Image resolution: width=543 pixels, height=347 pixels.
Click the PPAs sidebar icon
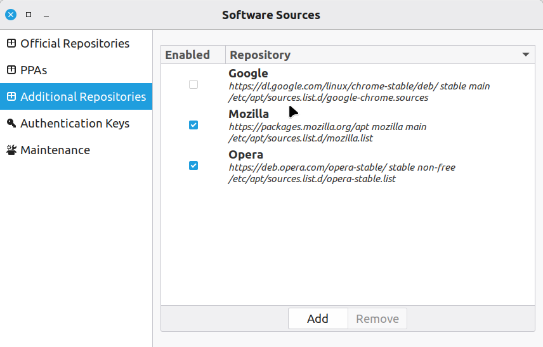(x=11, y=70)
